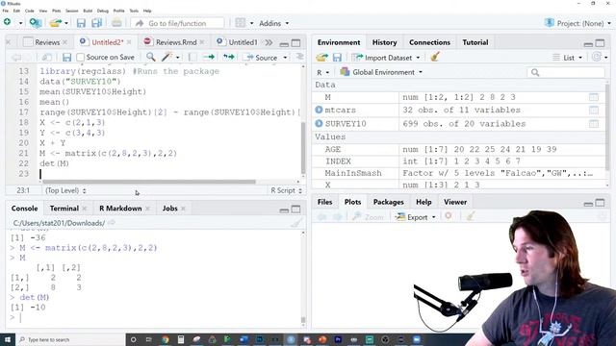Save the current document from the main toolbar
This screenshot has width=616, height=346.
click(81, 23)
